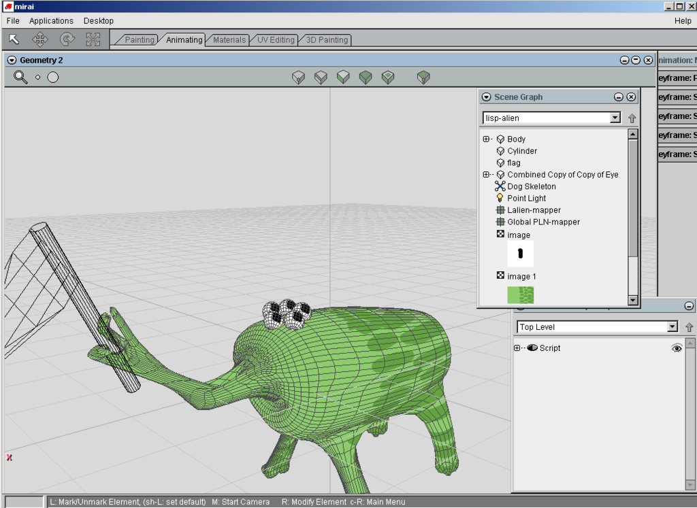This screenshot has width=697, height=508.
Task: Select the Point Light label
Action: coord(527,198)
